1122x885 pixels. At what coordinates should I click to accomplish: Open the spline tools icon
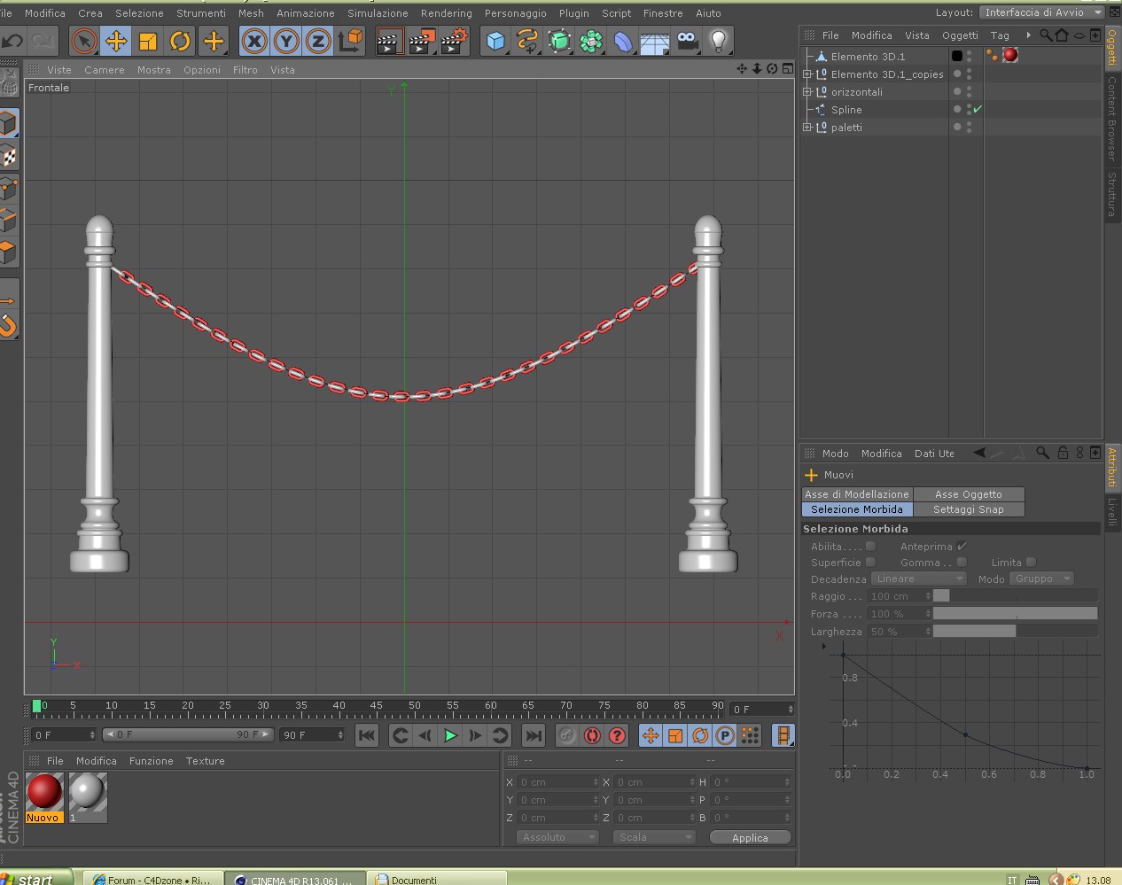coord(527,41)
